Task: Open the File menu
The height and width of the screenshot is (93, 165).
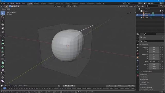Action: point(4,3)
